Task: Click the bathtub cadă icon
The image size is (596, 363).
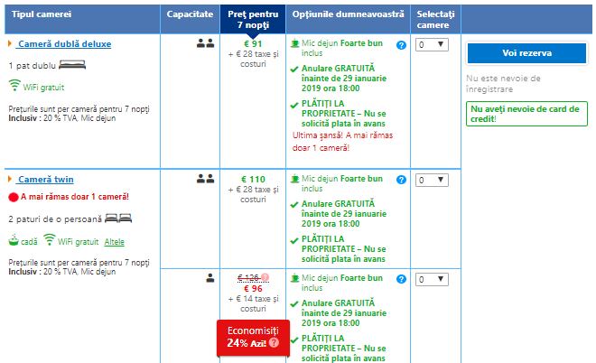Action: point(14,241)
